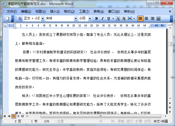Image resolution: width=175 pixels, height=126 pixels.
Task: Click the vertical scroll up arrow
Action: coord(170,28)
